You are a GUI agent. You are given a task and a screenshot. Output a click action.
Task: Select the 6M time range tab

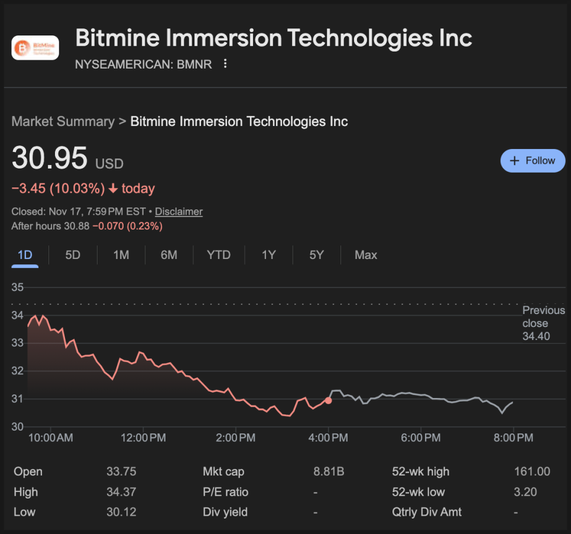[x=169, y=255]
